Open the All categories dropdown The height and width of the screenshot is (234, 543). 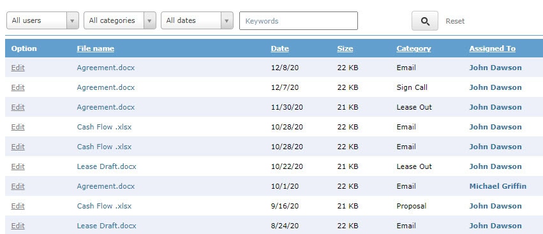(120, 20)
